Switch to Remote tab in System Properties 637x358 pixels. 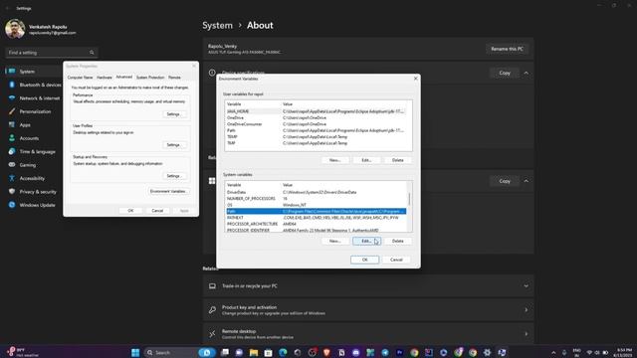click(175, 78)
